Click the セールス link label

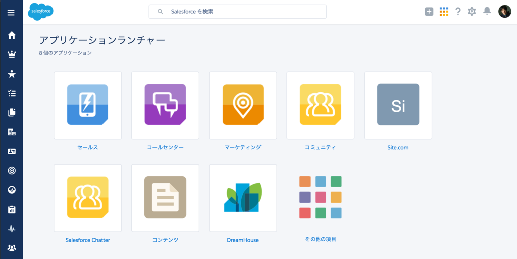coord(88,148)
